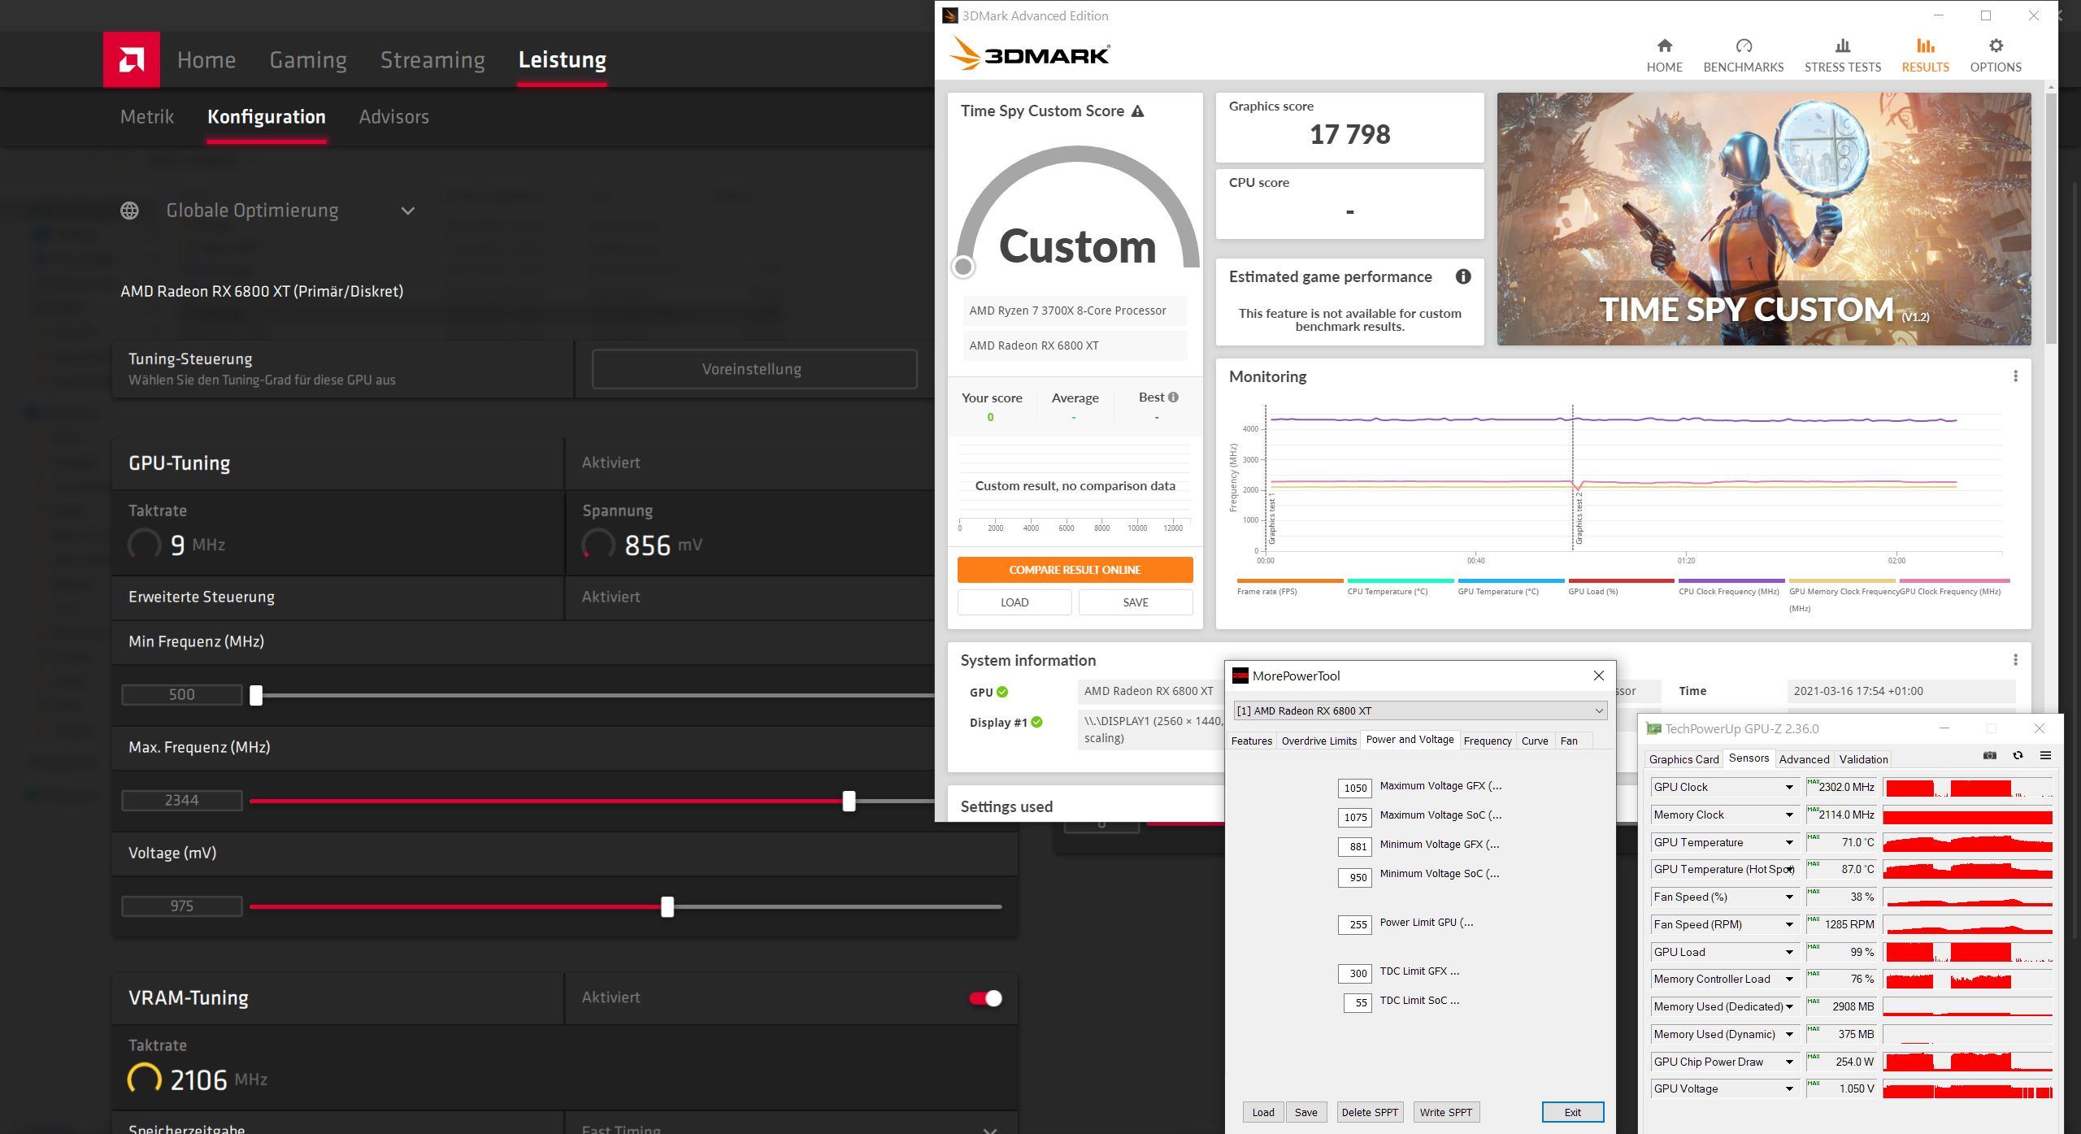The width and height of the screenshot is (2081, 1134).
Task: Disable the VRAM-Tuning toggle
Action: tap(985, 998)
